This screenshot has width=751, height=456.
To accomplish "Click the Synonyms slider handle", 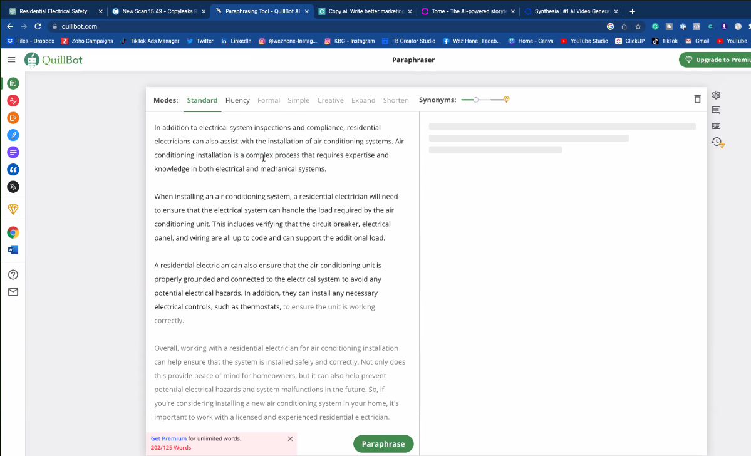I will (476, 100).
